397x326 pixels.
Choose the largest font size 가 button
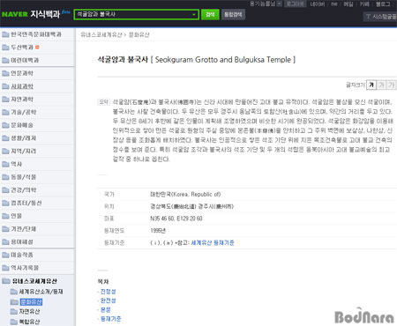(392, 85)
